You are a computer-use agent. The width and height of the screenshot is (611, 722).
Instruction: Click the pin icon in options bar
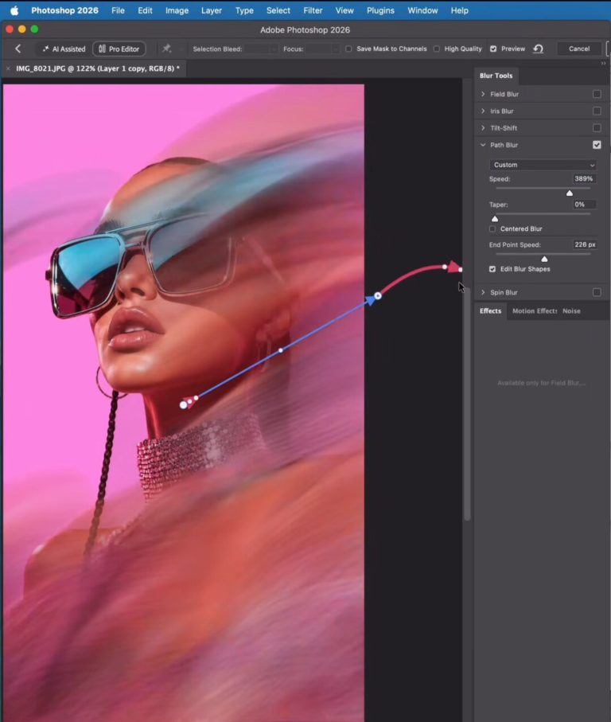coord(166,49)
